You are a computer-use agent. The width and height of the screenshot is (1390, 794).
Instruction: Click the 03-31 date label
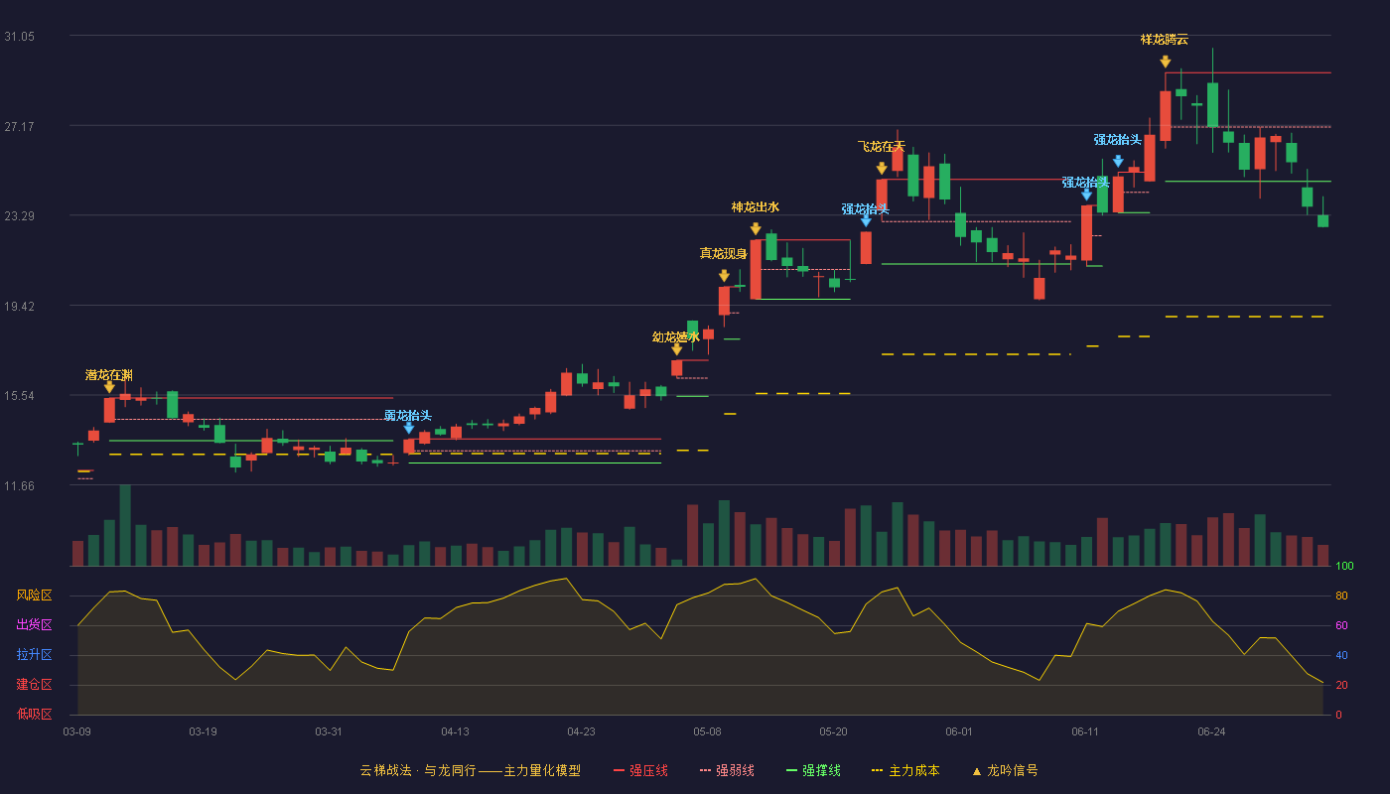click(329, 731)
